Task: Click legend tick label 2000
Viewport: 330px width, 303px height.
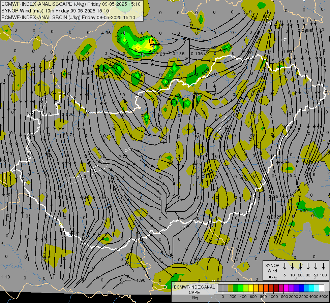Action: pyautogui.click(x=294, y=297)
